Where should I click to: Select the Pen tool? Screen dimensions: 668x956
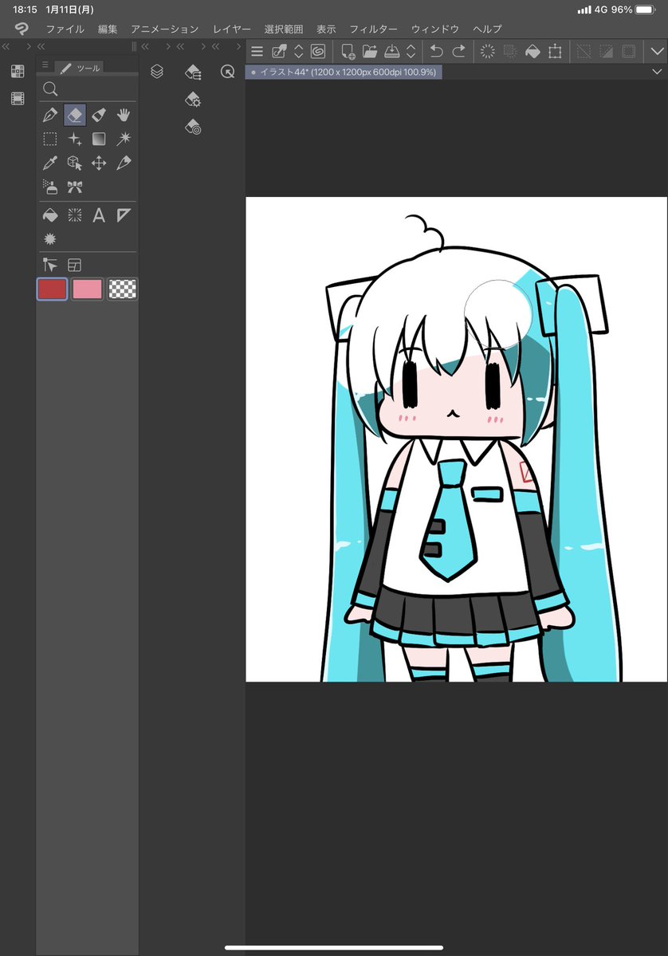click(51, 115)
